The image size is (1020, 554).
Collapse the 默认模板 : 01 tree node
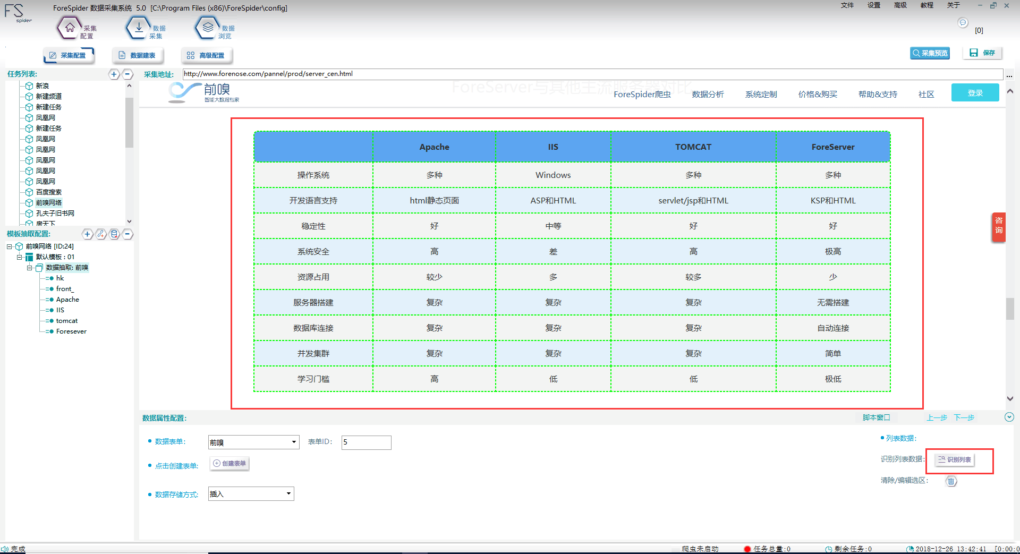(x=19, y=257)
